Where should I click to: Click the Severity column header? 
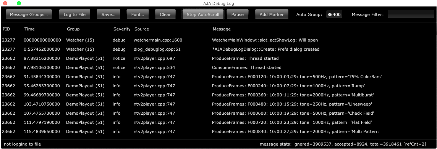pyautogui.click(x=122, y=29)
